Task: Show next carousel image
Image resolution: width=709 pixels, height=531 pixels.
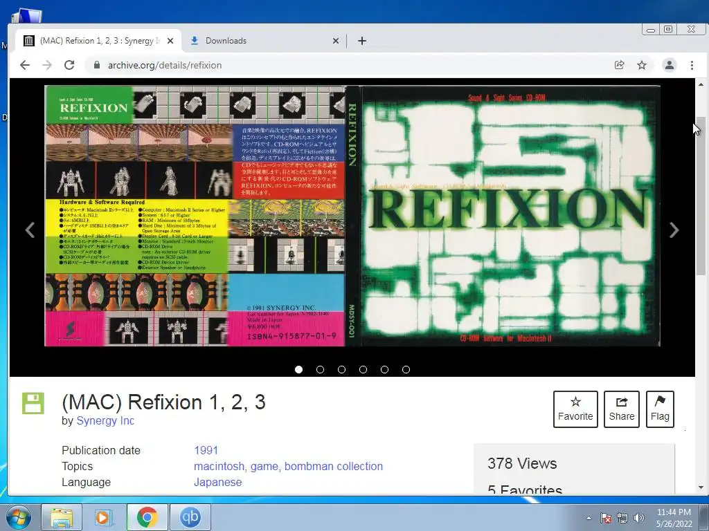Action: (x=674, y=230)
